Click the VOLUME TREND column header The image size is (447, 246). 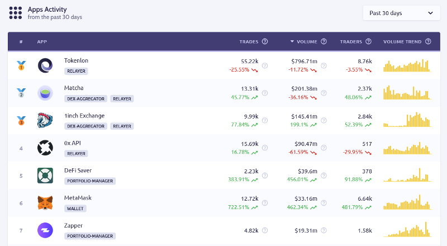click(x=402, y=42)
